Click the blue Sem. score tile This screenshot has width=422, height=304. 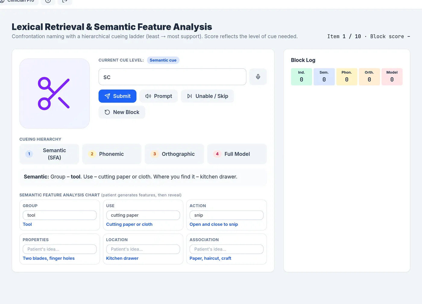pyautogui.click(x=324, y=77)
